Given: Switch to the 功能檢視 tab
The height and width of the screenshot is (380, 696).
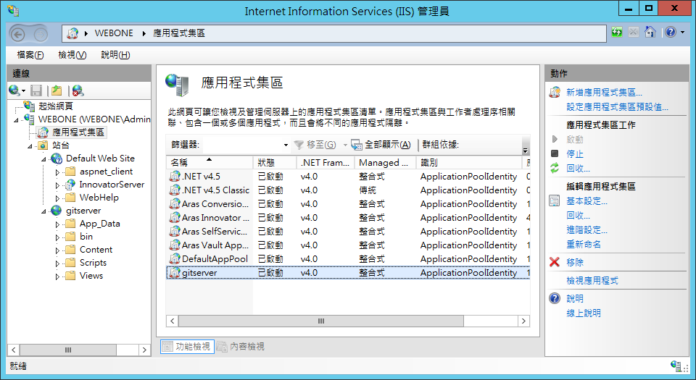Looking at the screenshot, I should point(187,346).
